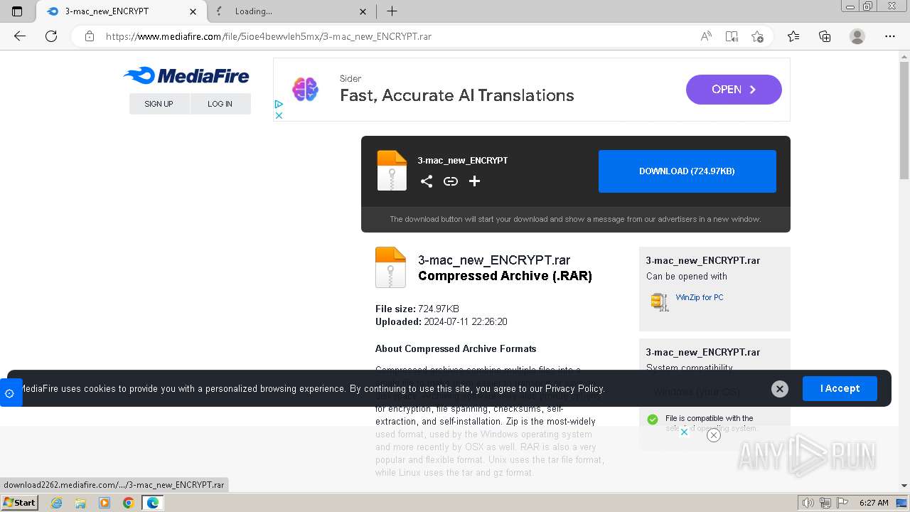The image size is (910, 512).
Task: Go to MediaFire home logo
Action: (186, 75)
